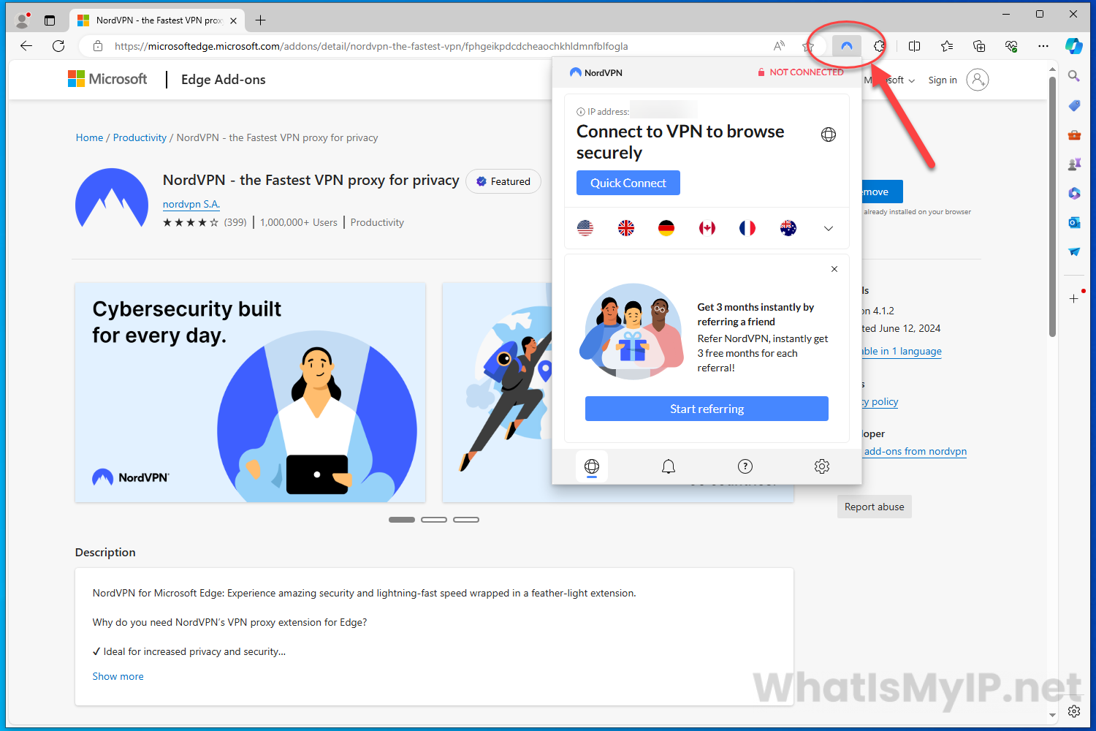Open the Edge Add-ons home link
Screen dimensions: 1096x731
(224, 80)
